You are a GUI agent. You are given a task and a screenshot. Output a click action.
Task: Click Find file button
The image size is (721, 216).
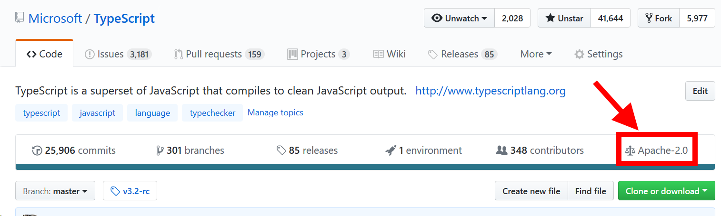click(x=591, y=191)
